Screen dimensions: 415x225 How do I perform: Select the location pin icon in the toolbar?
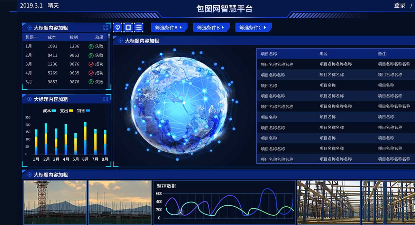coord(117,27)
